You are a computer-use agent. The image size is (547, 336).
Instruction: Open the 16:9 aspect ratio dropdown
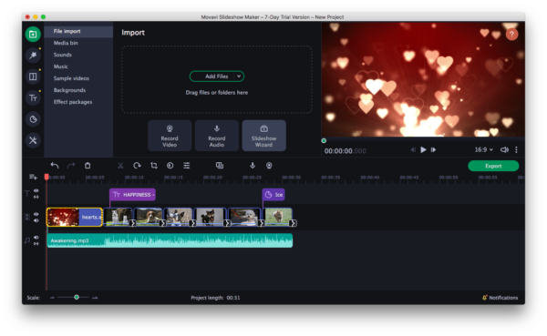point(483,149)
